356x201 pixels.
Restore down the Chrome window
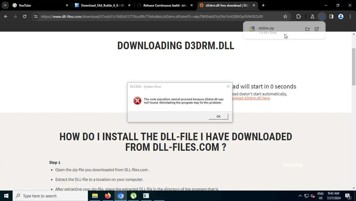pos(338,5)
